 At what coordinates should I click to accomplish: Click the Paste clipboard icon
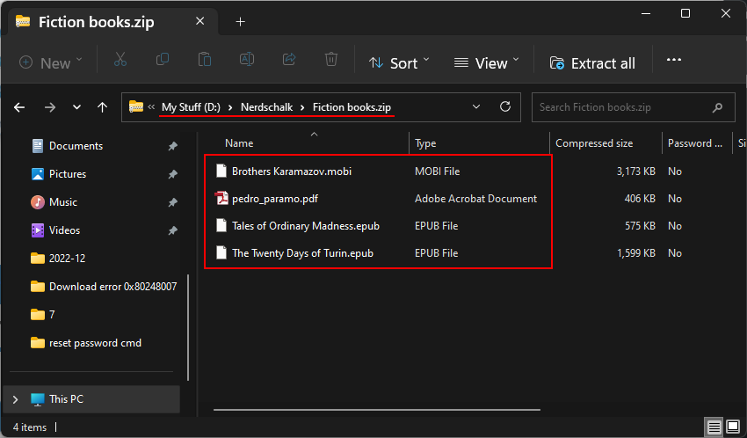pyautogui.click(x=205, y=61)
